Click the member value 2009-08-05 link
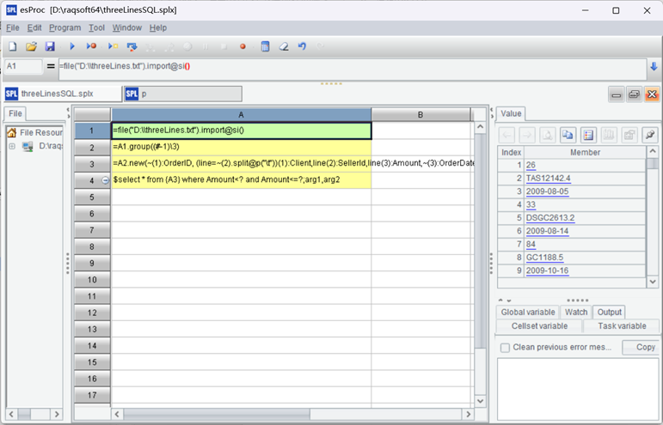Image resolution: width=663 pixels, height=425 pixels. [x=546, y=191]
